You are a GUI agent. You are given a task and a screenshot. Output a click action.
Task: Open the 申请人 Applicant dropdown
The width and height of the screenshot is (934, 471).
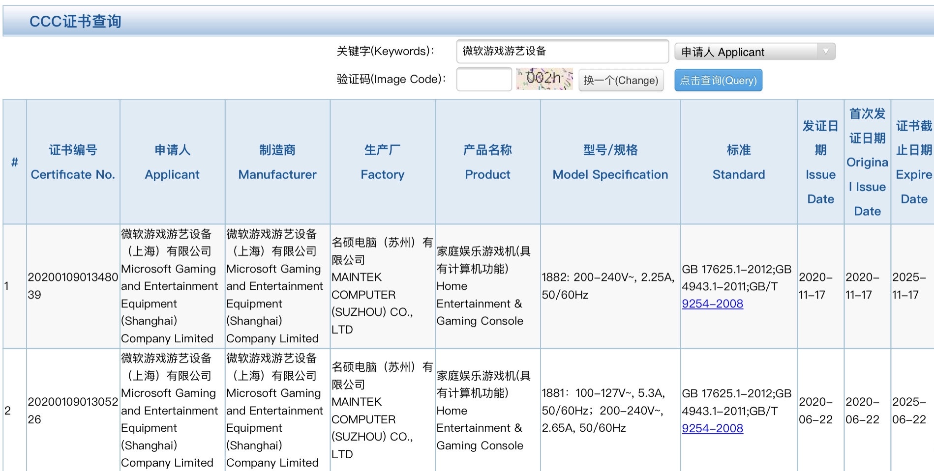755,52
